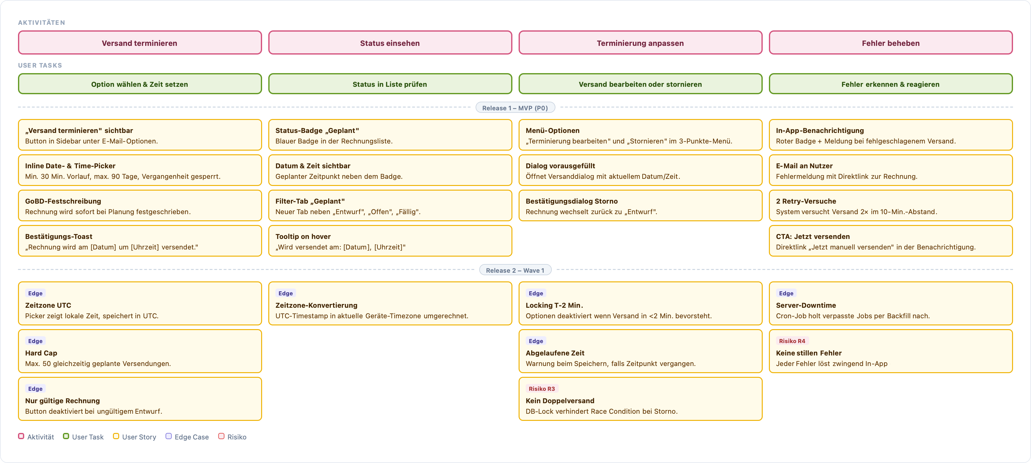This screenshot has height=463, width=1031.
Task: Click the Risiko R4 tag on Keine stillen Fehler
Action: (792, 341)
